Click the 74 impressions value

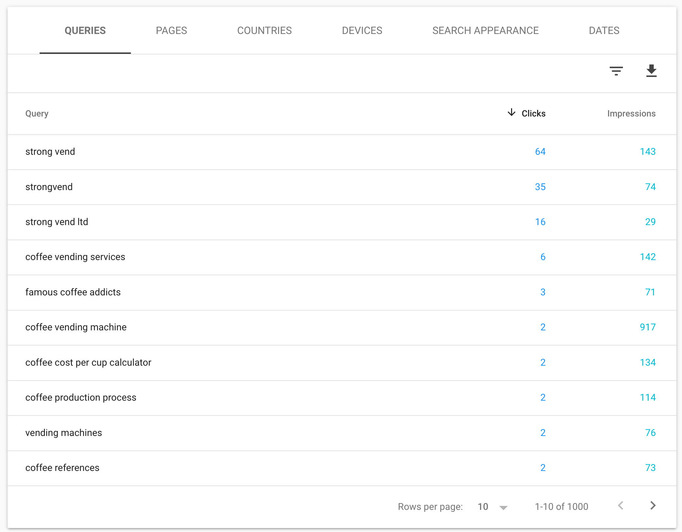click(650, 187)
